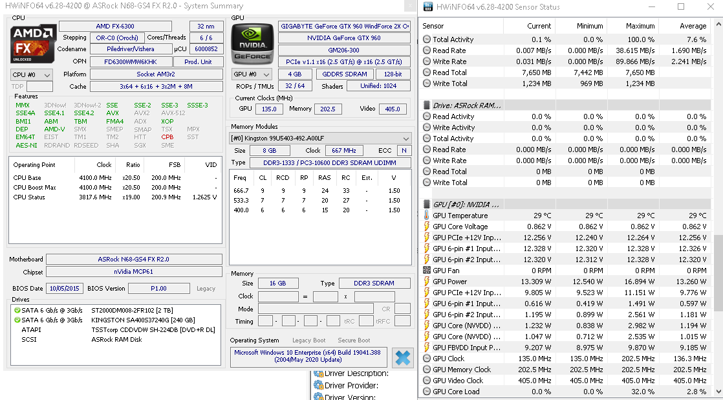
Task: Click the Maximum column header
Action: pos(640,26)
